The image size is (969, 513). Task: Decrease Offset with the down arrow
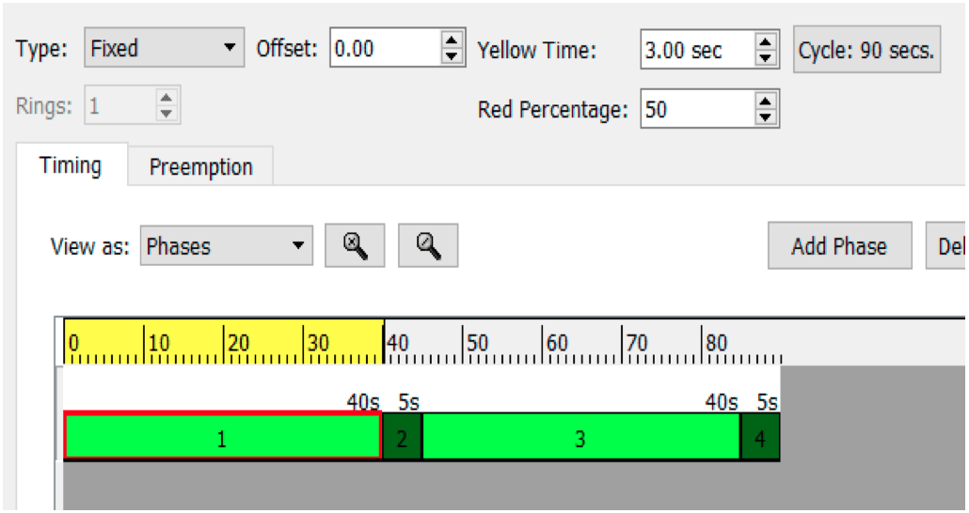[452, 56]
